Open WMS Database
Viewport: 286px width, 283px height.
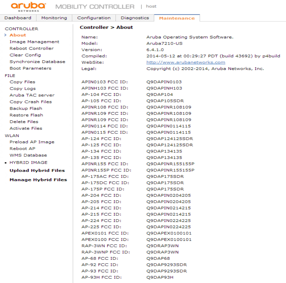coord(28,155)
